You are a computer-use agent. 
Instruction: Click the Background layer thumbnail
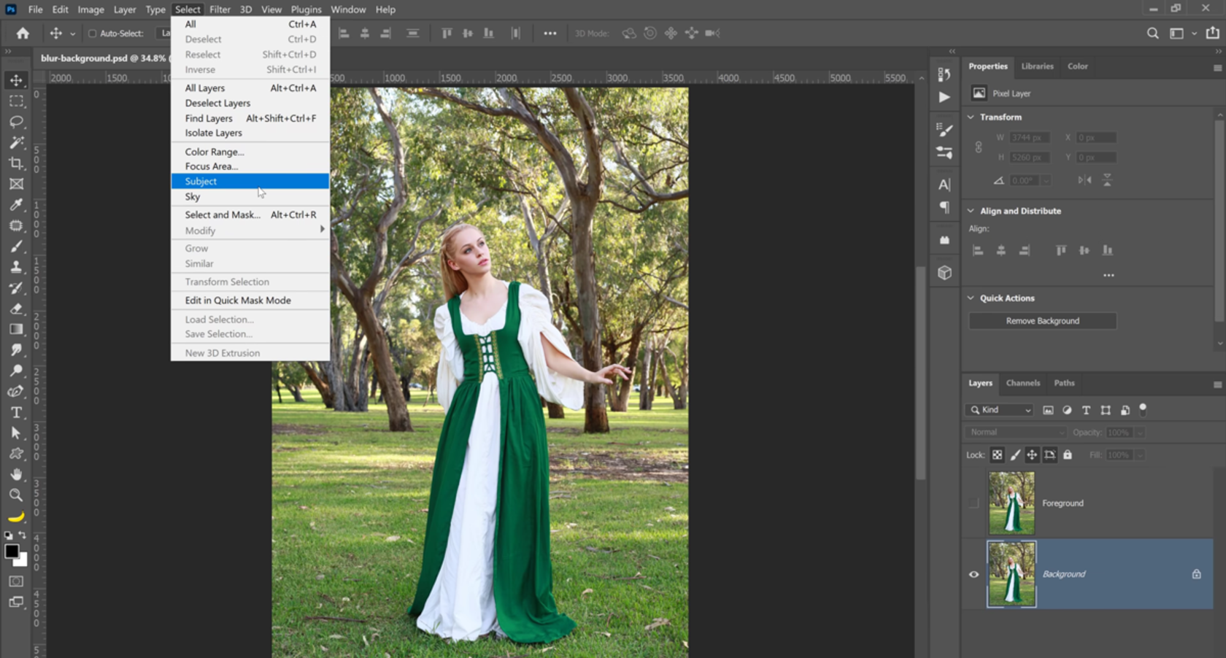click(x=1011, y=574)
